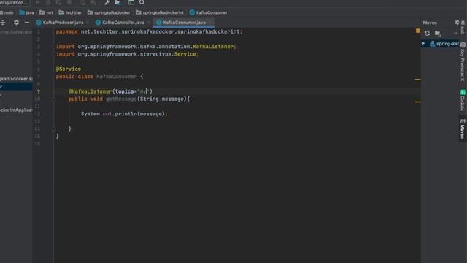The image size is (467, 263).
Task: Open the run configuration dropdown
Action: (15, 3)
